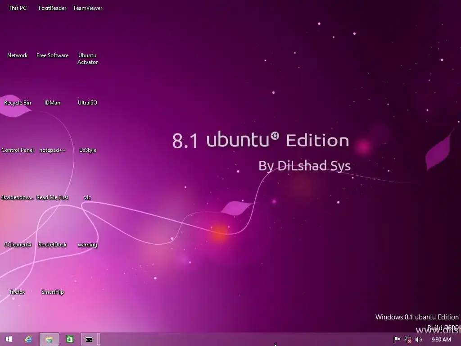Select the TeamViewer desktop shortcut

(x=87, y=8)
